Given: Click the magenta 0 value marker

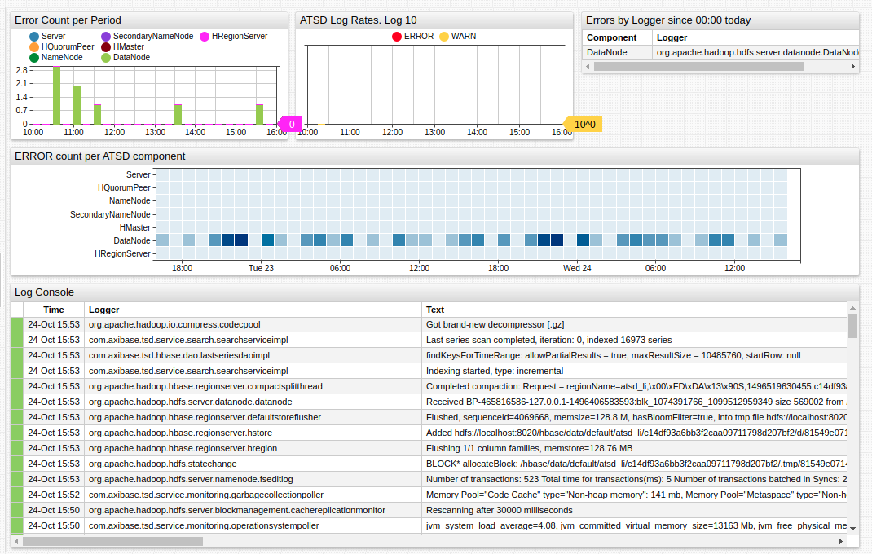Looking at the screenshot, I should pyautogui.click(x=291, y=124).
